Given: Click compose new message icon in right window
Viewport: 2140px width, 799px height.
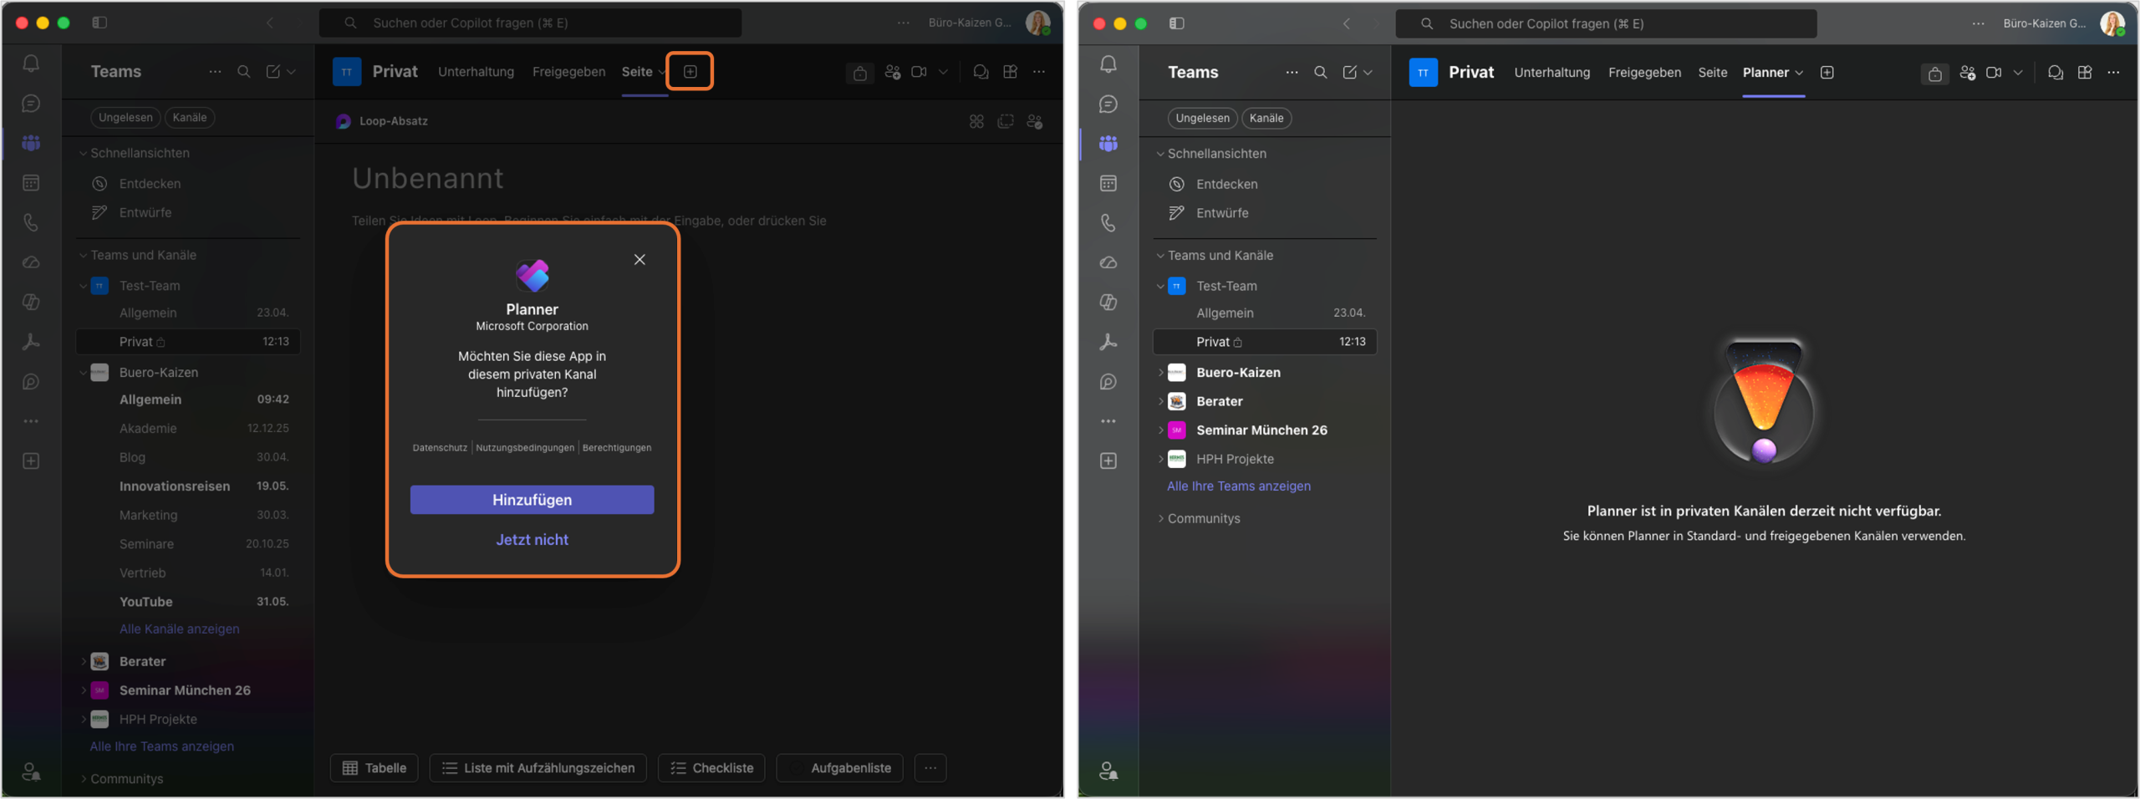Looking at the screenshot, I should (x=1350, y=73).
